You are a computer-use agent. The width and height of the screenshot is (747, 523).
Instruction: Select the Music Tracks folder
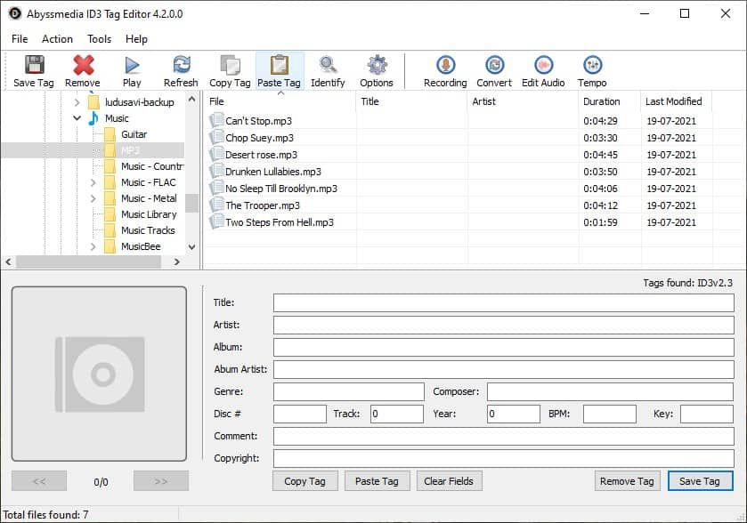pos(148,230)
